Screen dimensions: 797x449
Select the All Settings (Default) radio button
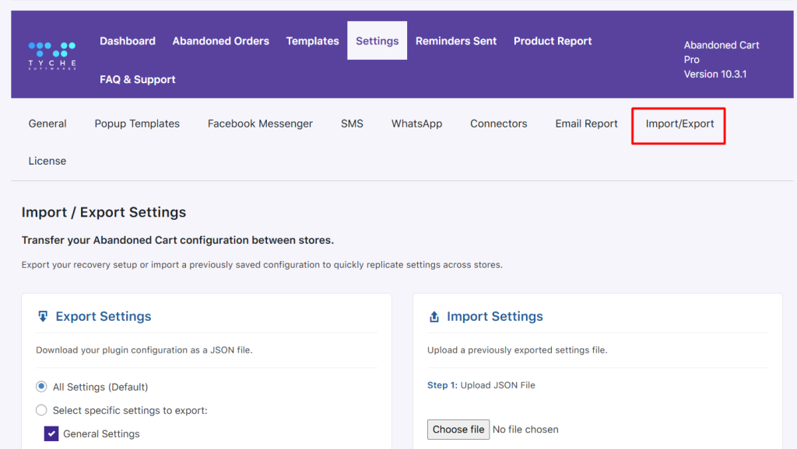[42, 387]
